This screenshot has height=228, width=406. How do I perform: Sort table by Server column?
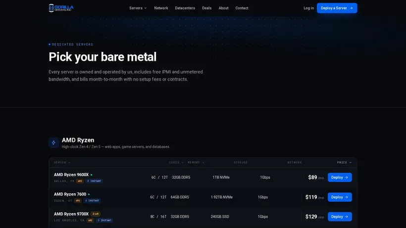tap(62, 163)
